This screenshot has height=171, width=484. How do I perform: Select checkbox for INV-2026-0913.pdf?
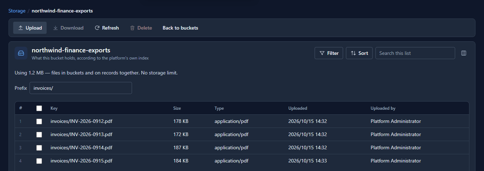[39, 135]
